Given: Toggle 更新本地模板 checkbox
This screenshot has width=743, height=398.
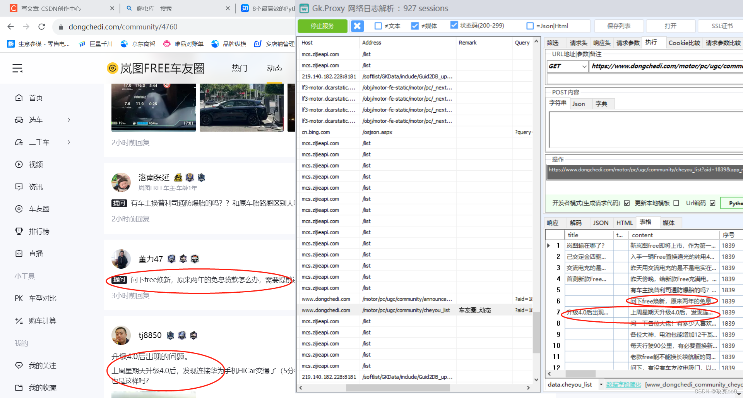Looking at the screenshot, I should pos(676,203).
